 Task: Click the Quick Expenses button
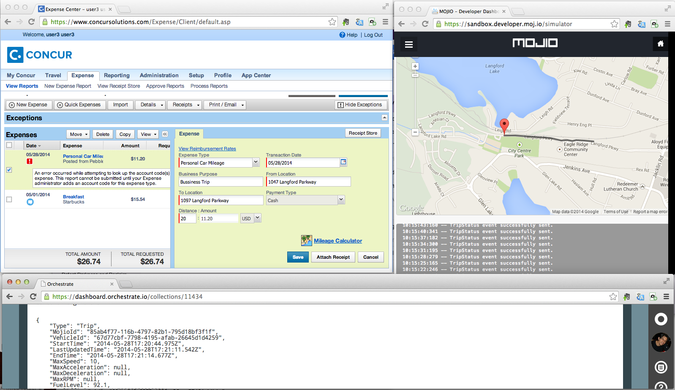(x=79, y=105)
